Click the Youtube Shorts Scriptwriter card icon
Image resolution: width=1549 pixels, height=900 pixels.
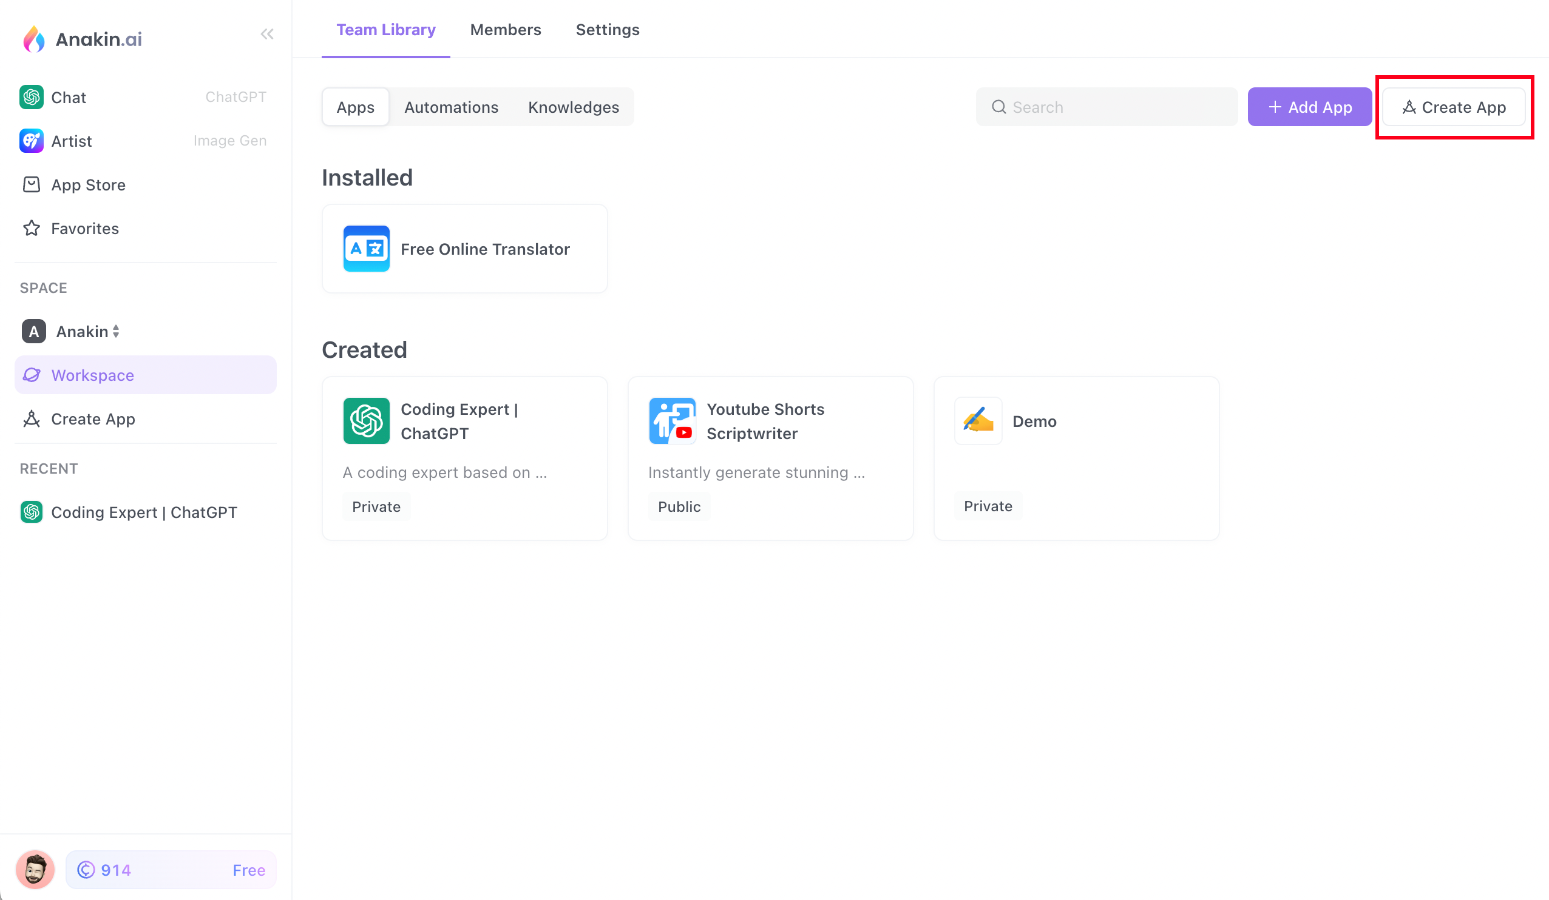[672, 421]
